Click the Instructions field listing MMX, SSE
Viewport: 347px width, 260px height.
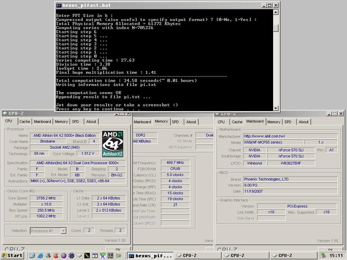coord(78,181)
